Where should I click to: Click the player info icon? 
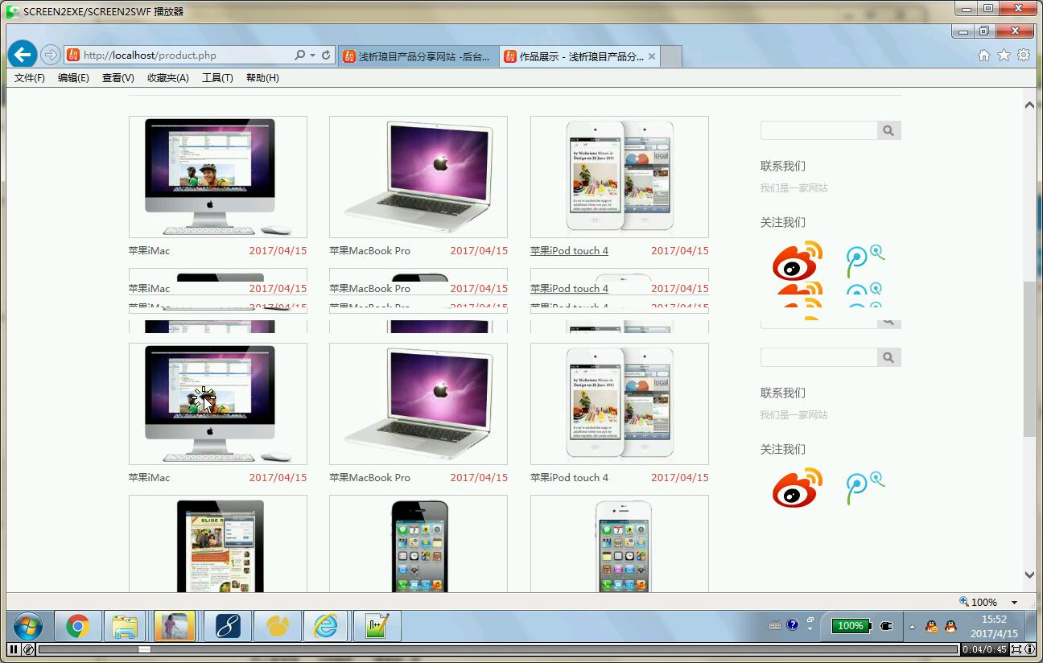1029,649
